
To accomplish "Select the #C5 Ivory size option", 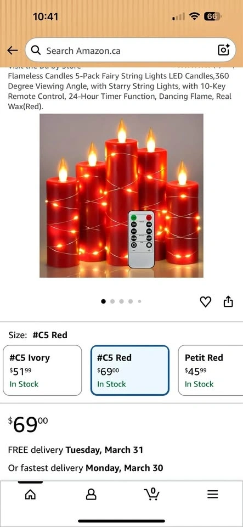I will coord(42,371).
